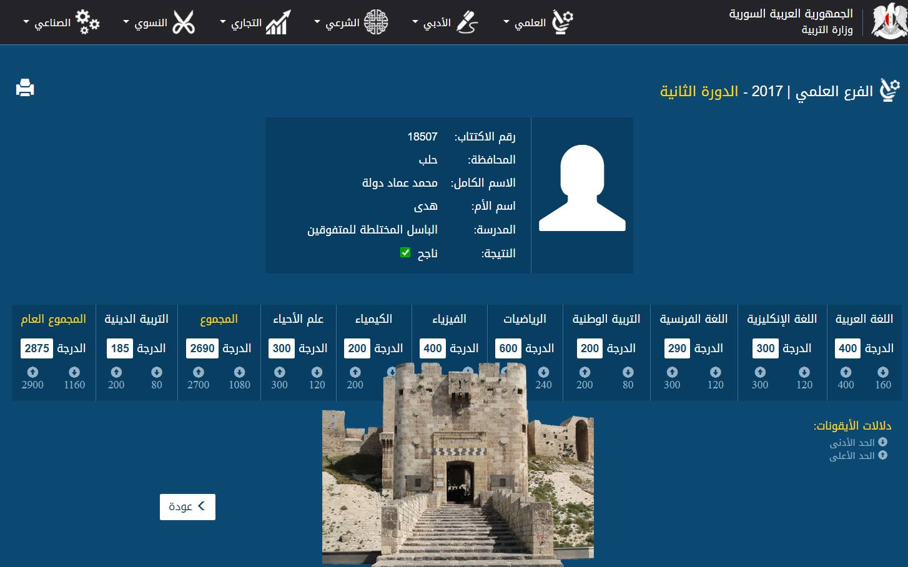908x567 pixels.
Task: Click the chart icon beside التجاري
Action: (x=279, y=22)
